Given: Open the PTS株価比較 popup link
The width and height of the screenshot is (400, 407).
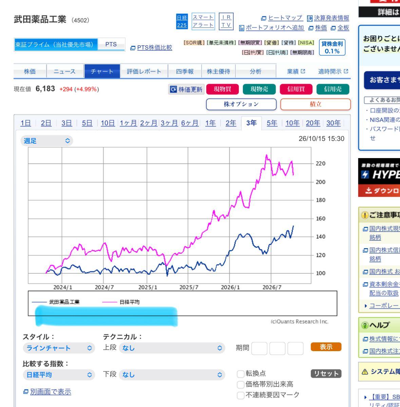Looking at the screenshot, I should click(x=151, y=47).
